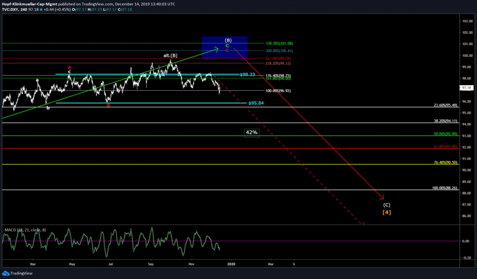Select the TVC:DXY, 240 symbol label
This screenshot has width=477, height=279.
point(14,10)
